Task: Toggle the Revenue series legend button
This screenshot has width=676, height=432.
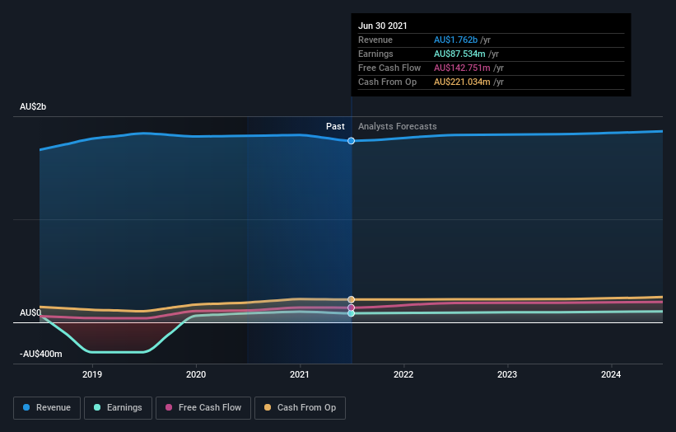Action: pyautogui.click(x=47, y=408)
